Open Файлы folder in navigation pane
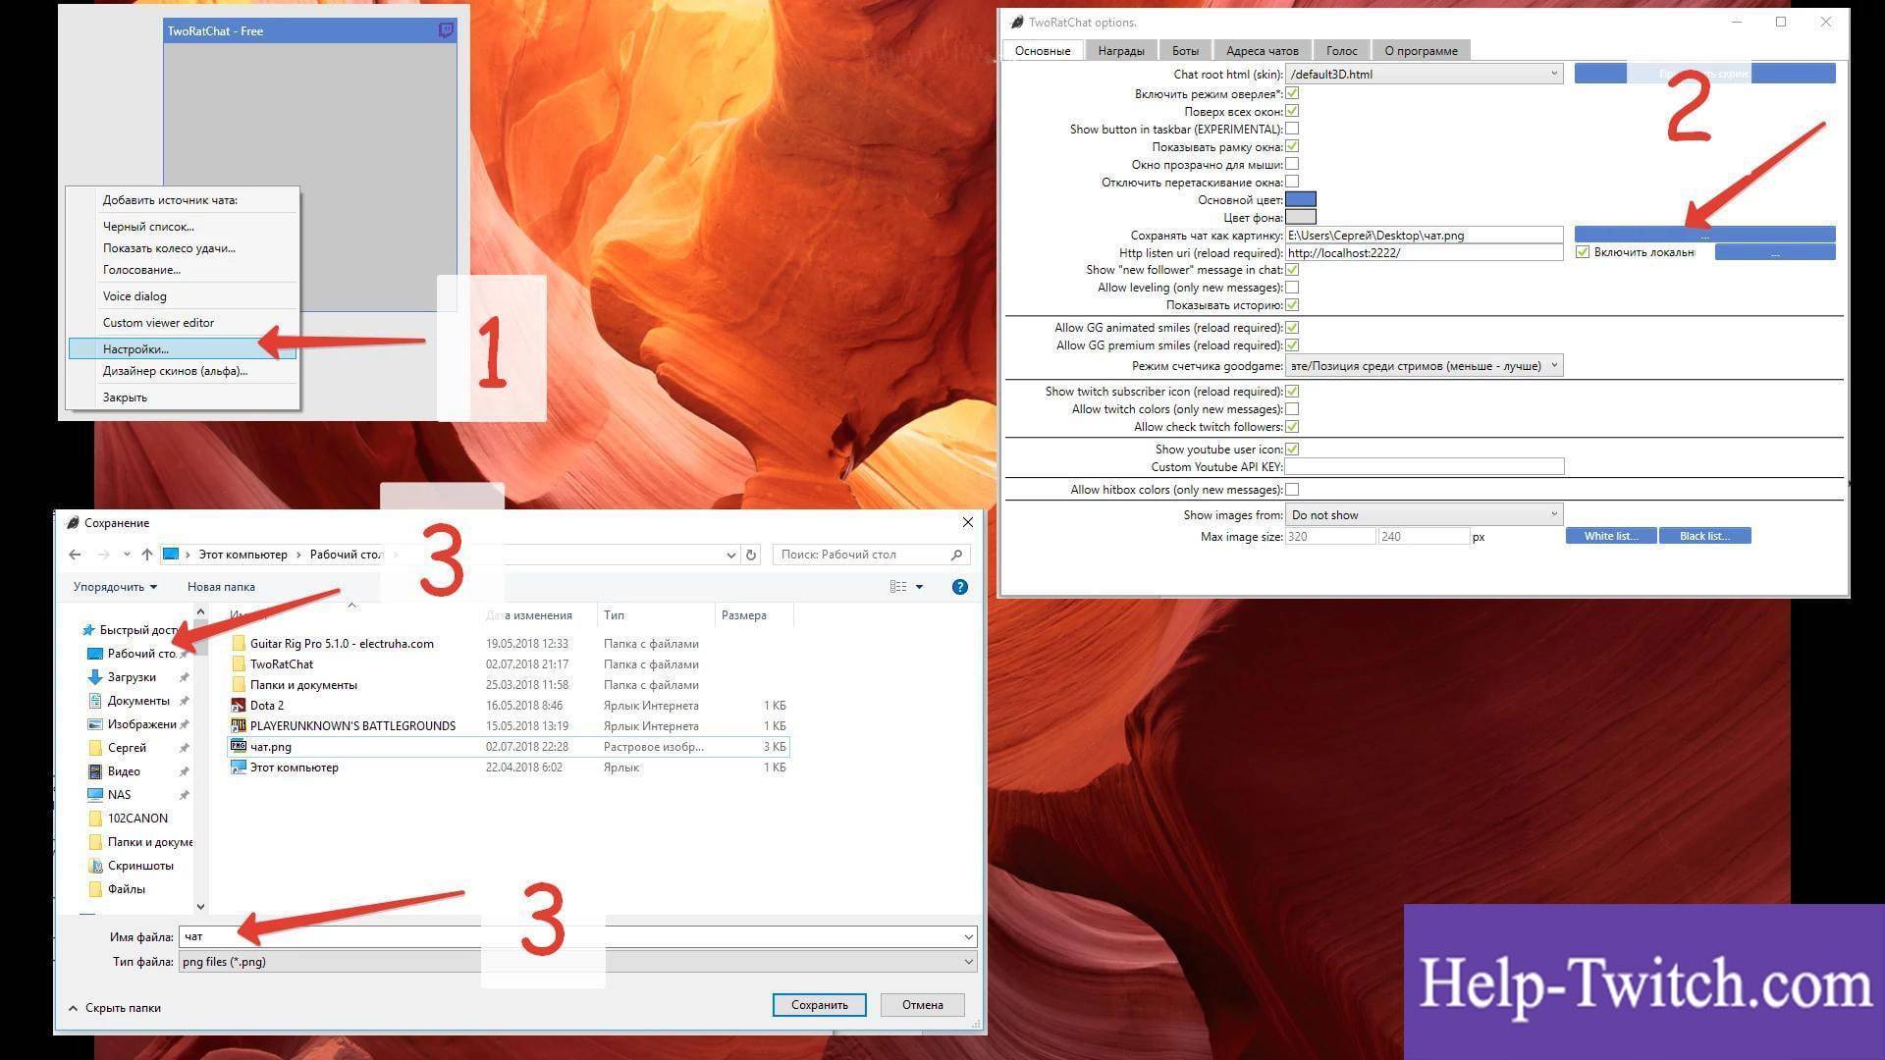Image resolution: width=1885 pixels, height=1060 pixels. click(x=127, y=889)
